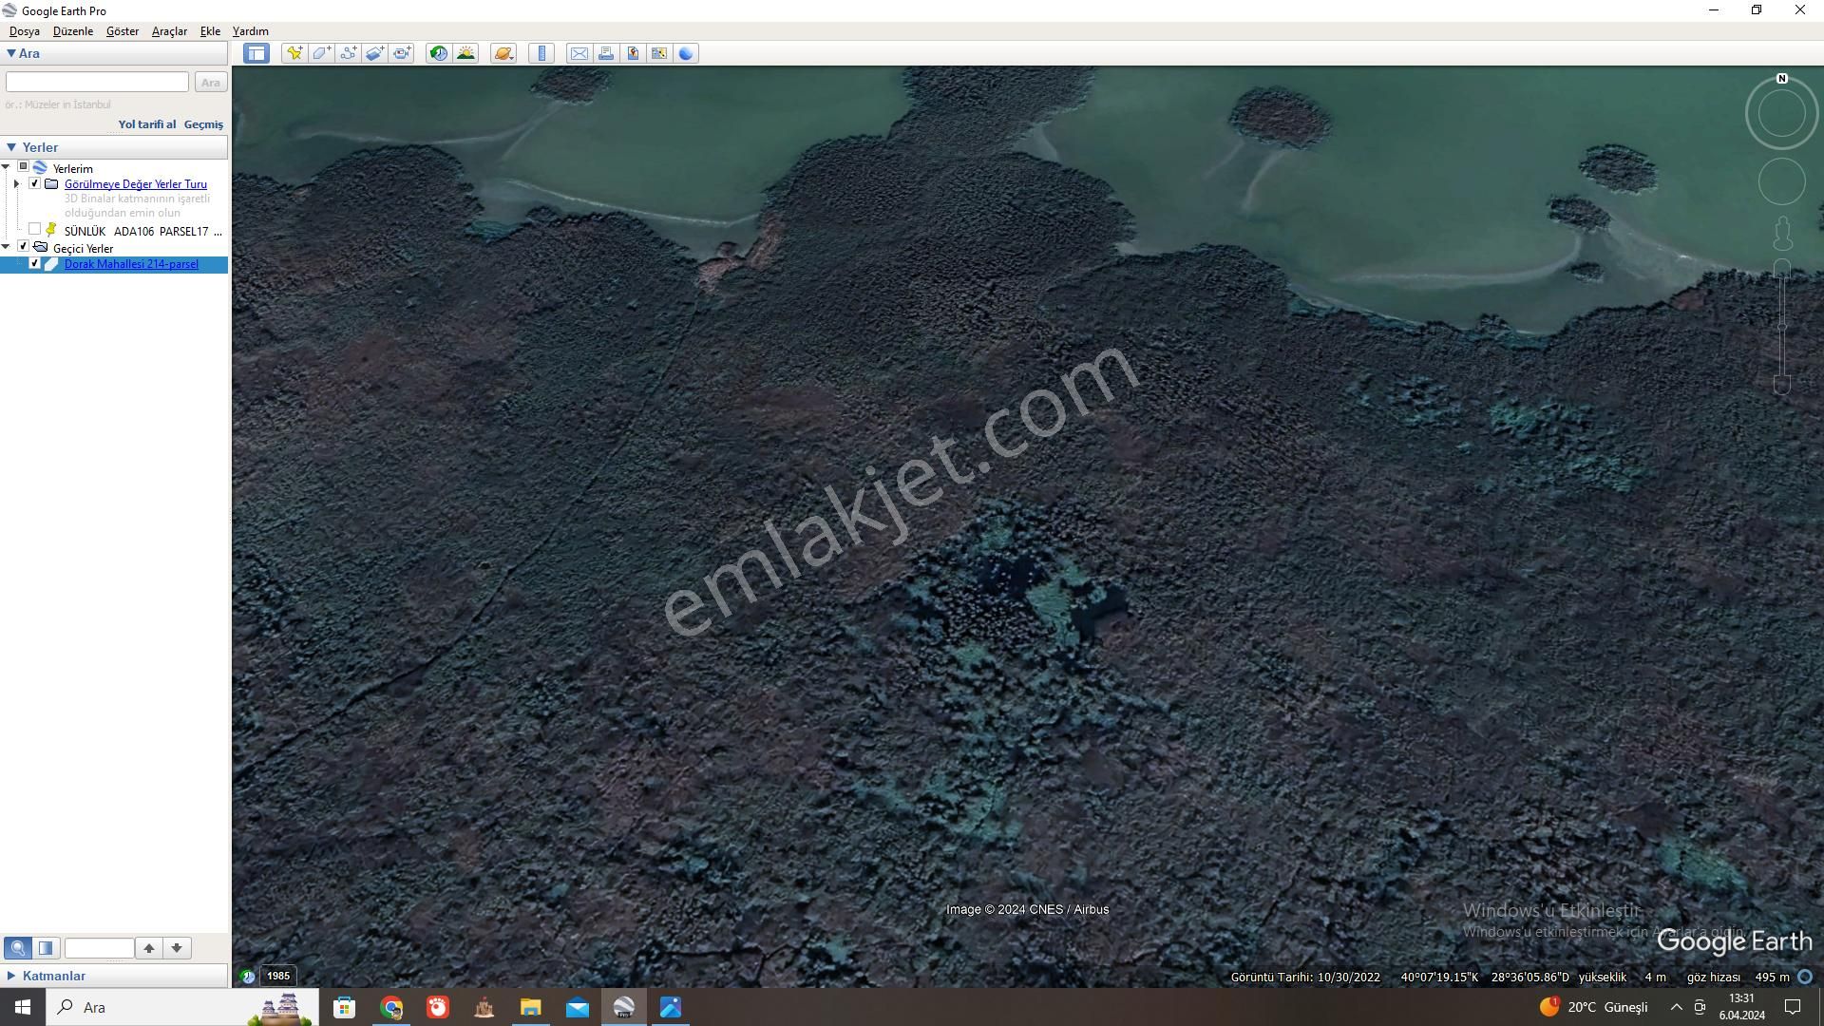Open File Explorer from the taskbar

(x=530, y=1007)
